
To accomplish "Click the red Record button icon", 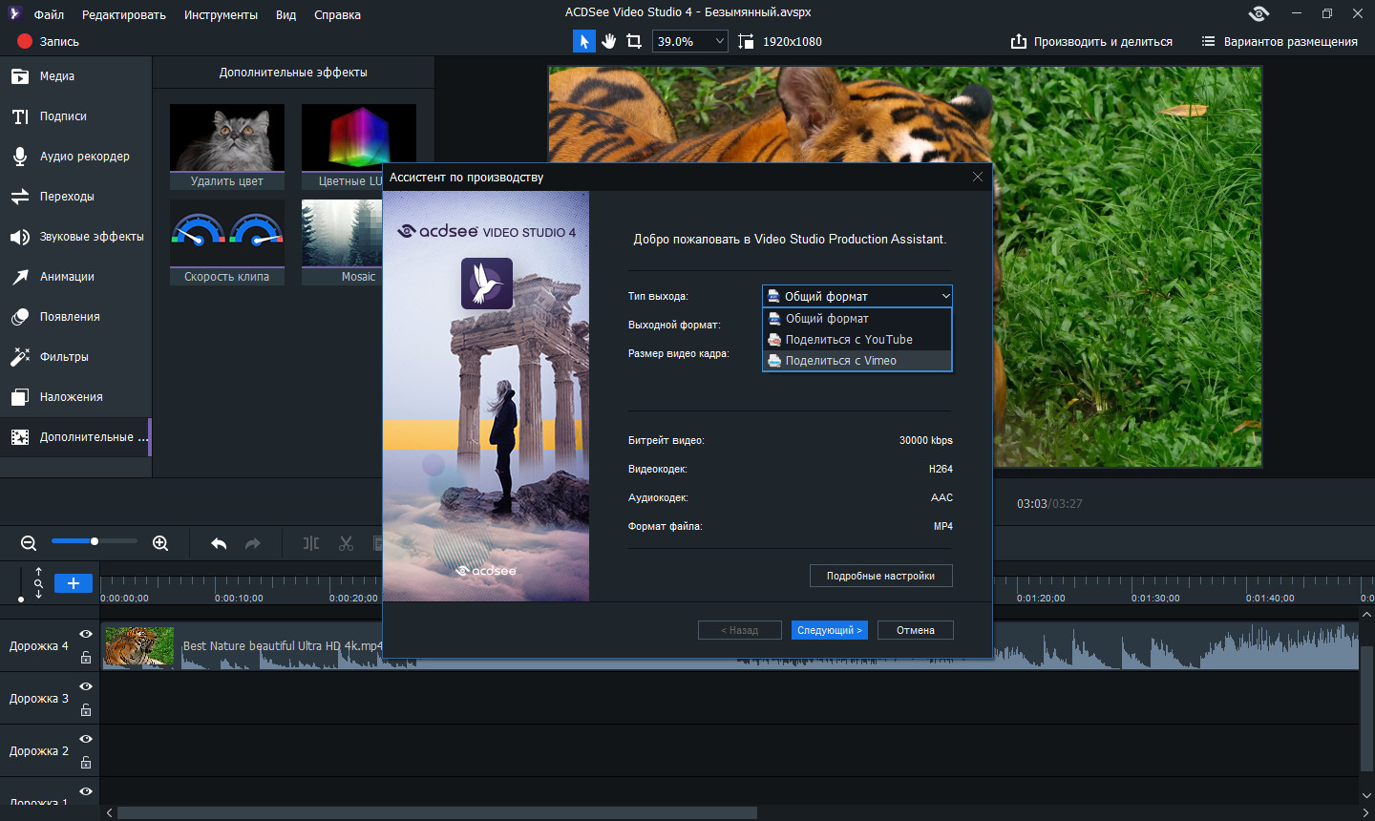I will click(x=25, y=41).
